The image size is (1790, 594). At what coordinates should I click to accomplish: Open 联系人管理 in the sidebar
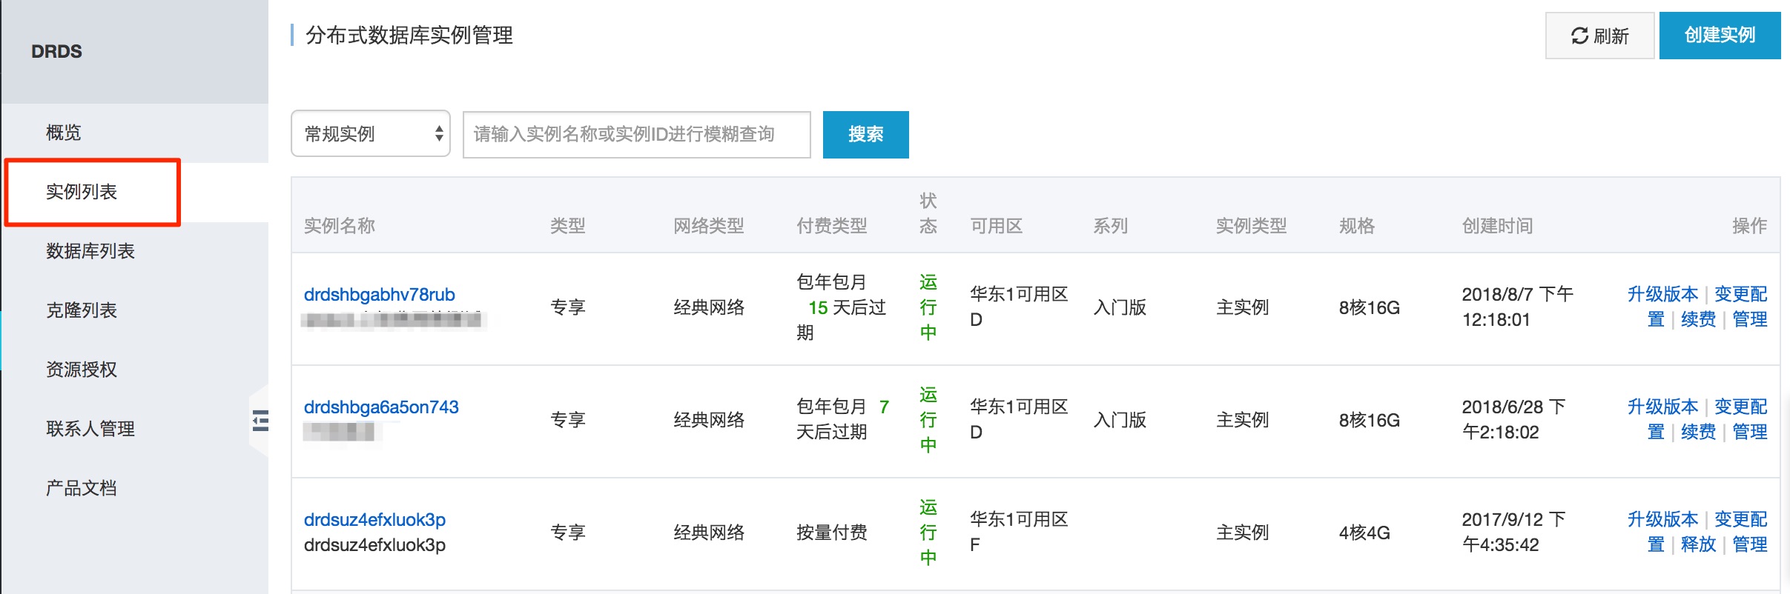coord(90,429)
